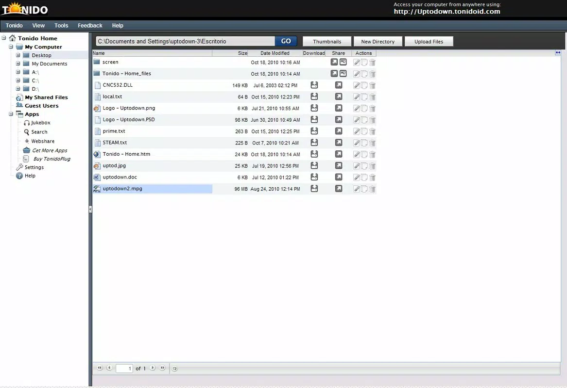Image resolution: width=567 pixels, height=388 pixels.
Task: Click the GO button
Action: click(x=286, y=41)
